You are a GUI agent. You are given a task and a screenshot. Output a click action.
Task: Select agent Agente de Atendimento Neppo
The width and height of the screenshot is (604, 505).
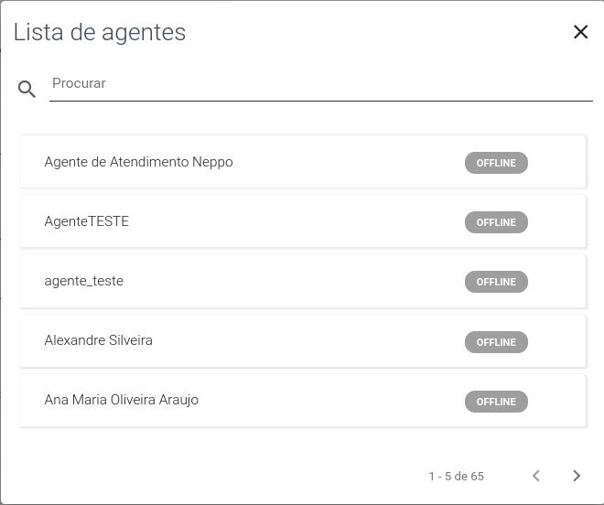tap(139, 162)
